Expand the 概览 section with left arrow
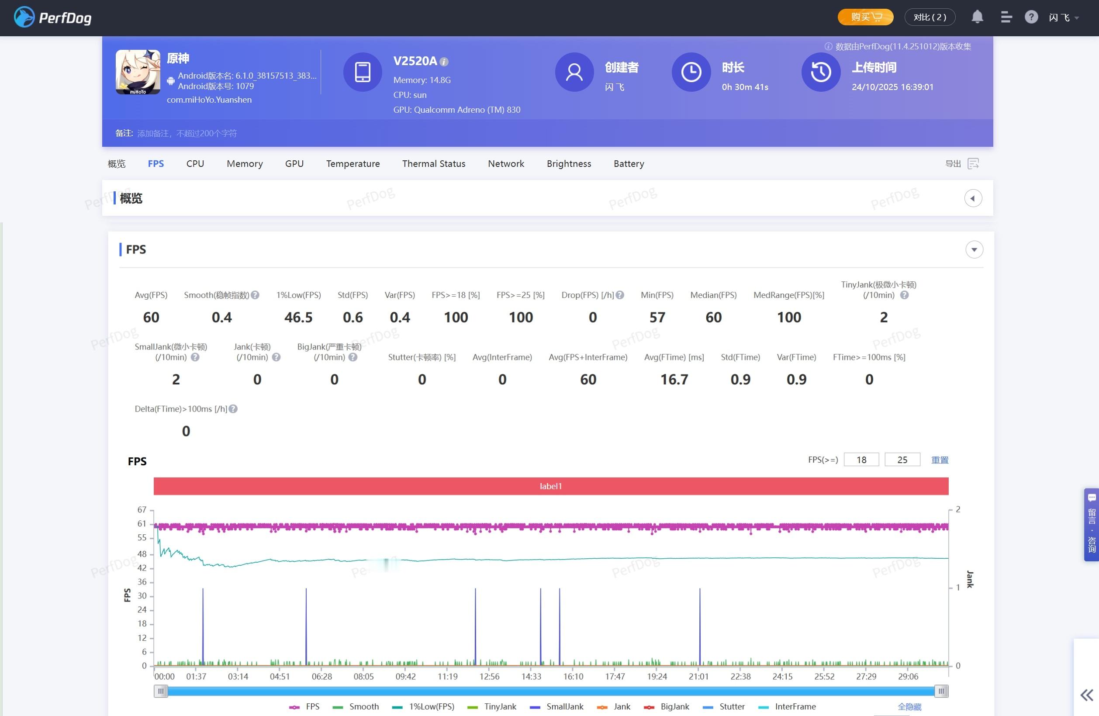 point(973,198)
